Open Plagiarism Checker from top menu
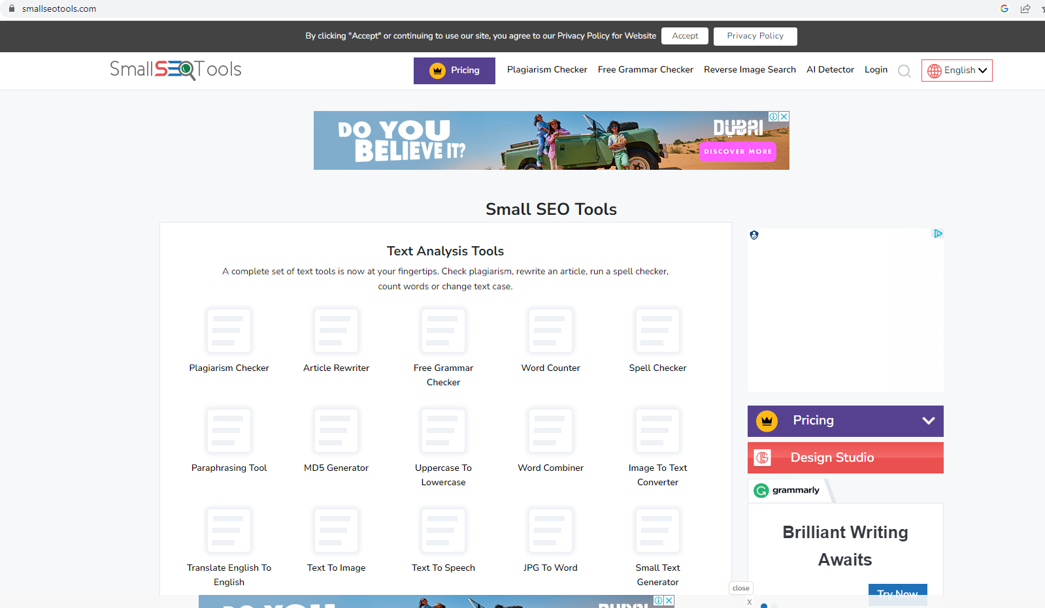Viewport: 1045px width, 608px height. [547, 69]
